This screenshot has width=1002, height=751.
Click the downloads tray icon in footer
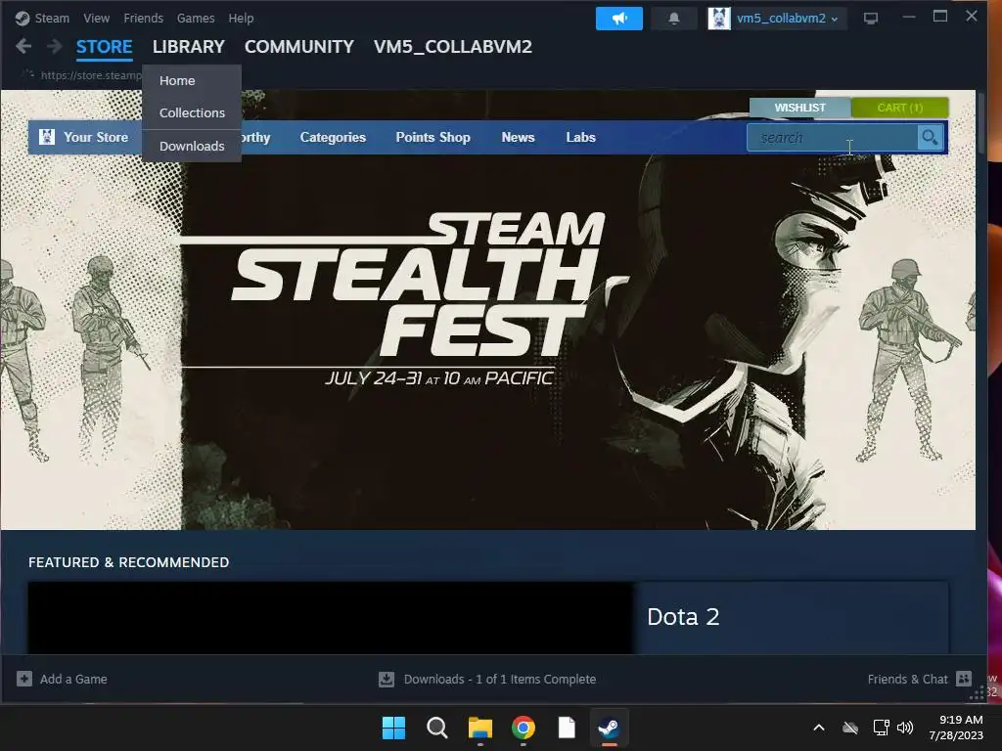click(x=386, y=679)
